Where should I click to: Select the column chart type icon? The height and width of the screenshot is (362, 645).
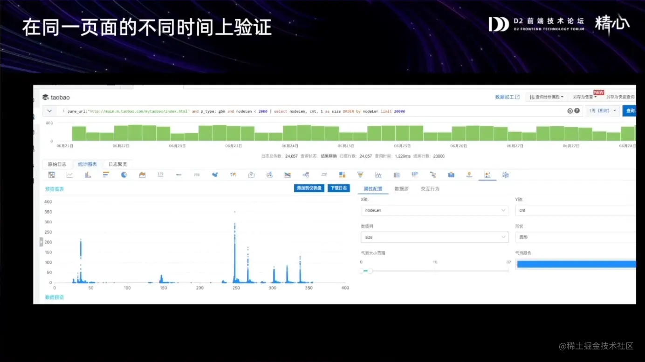tap(88, 175)
